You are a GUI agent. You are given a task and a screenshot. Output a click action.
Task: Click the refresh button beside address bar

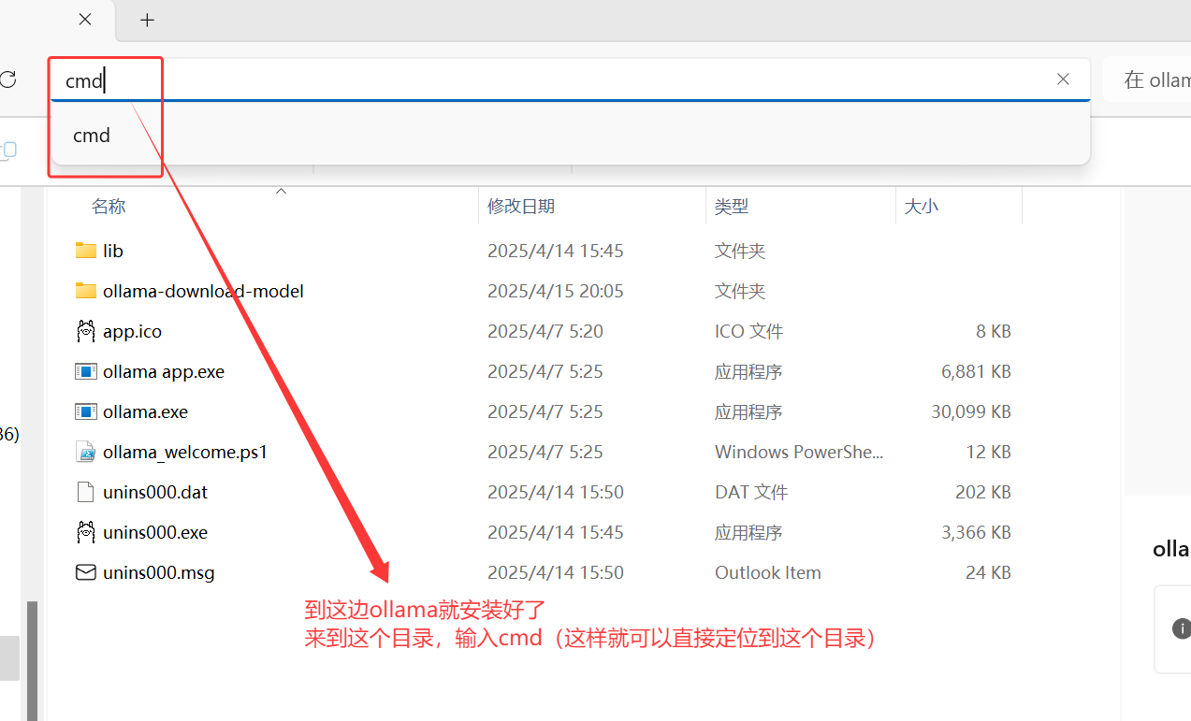8,79
